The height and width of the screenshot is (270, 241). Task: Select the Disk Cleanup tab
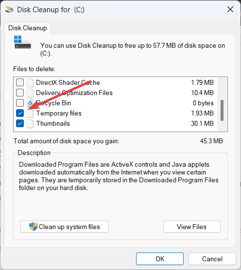28,28
